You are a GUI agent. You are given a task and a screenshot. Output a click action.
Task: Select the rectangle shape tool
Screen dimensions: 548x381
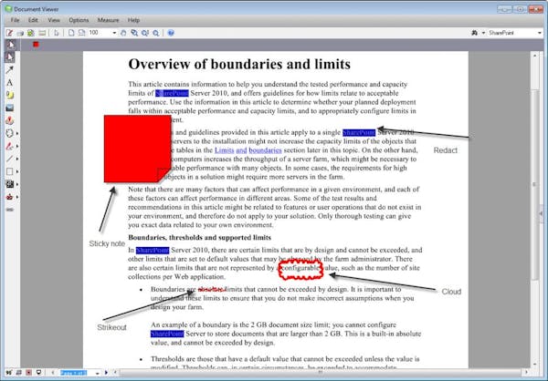click(x=10, y=171)
